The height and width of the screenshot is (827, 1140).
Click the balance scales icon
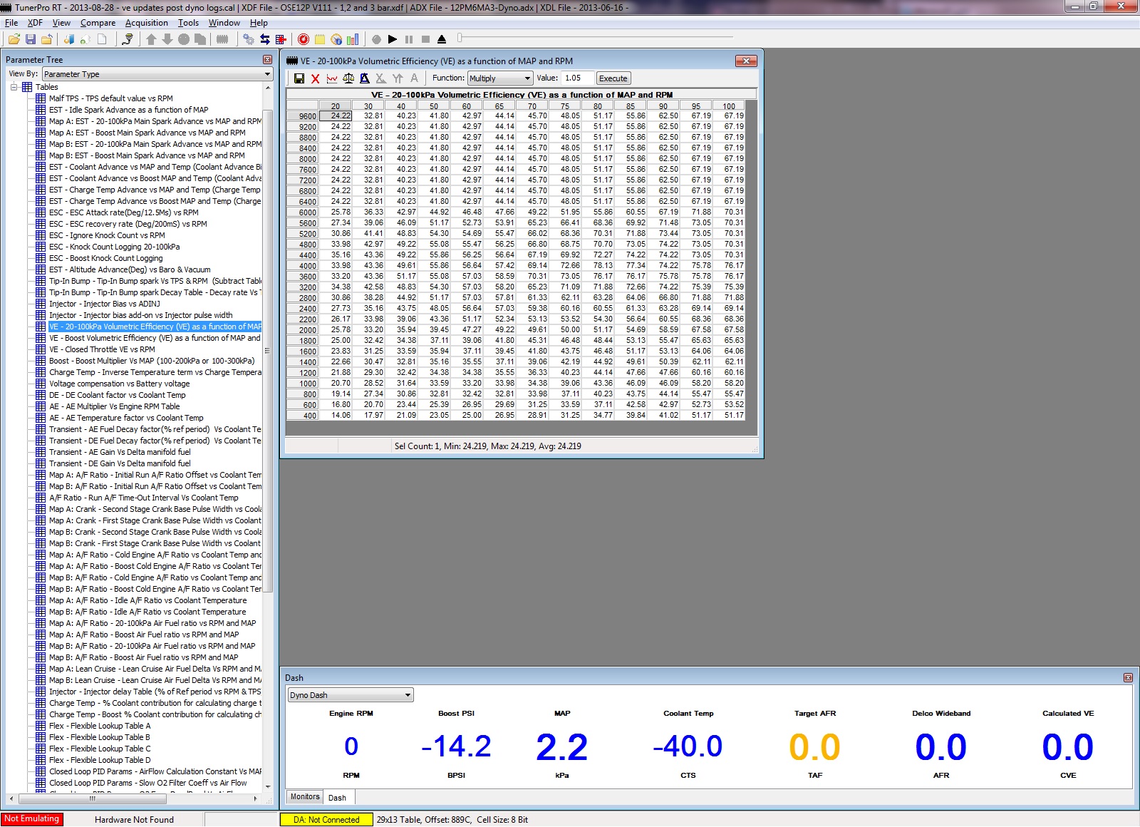coord(348,78)
